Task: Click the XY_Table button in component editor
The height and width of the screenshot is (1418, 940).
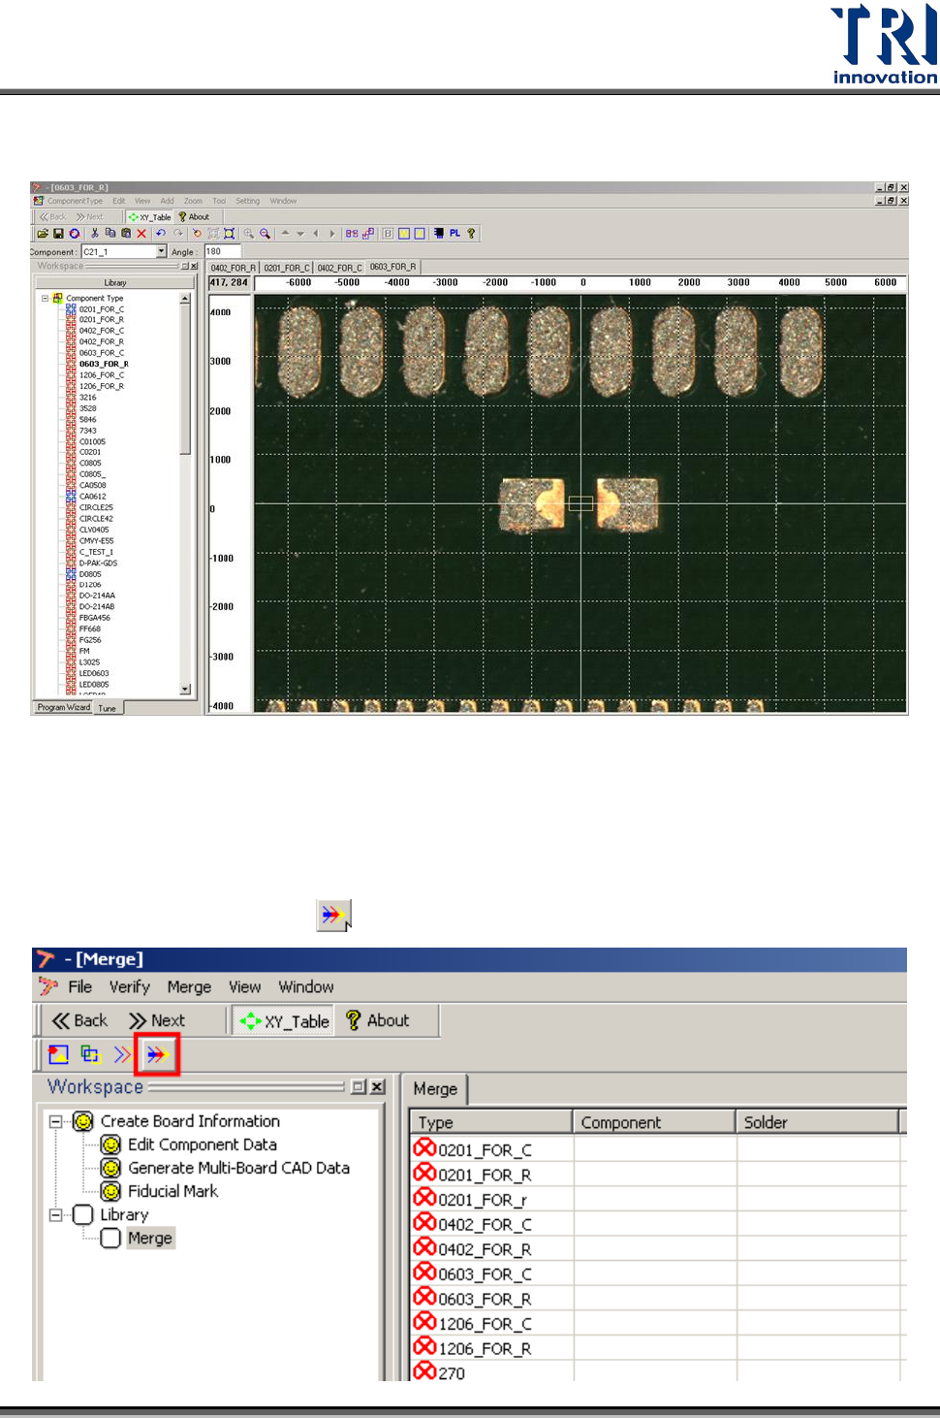Action: 149,217
